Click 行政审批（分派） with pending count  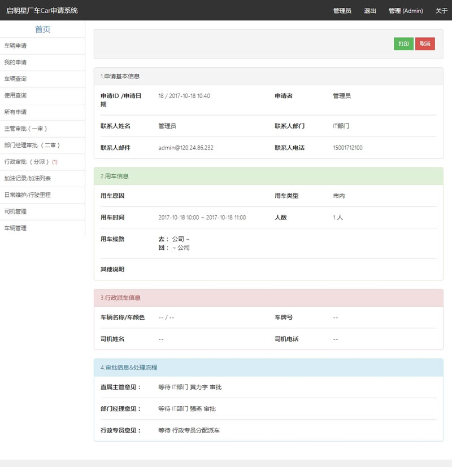(31, 162)
